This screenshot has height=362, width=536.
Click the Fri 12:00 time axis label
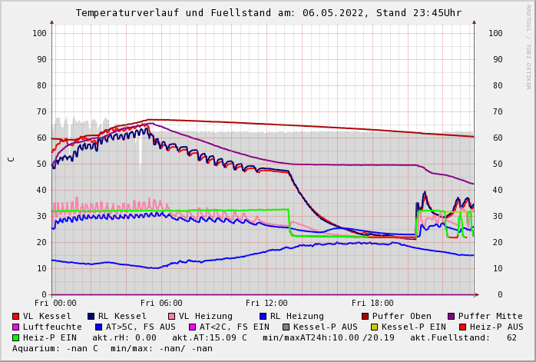[266, 304]
